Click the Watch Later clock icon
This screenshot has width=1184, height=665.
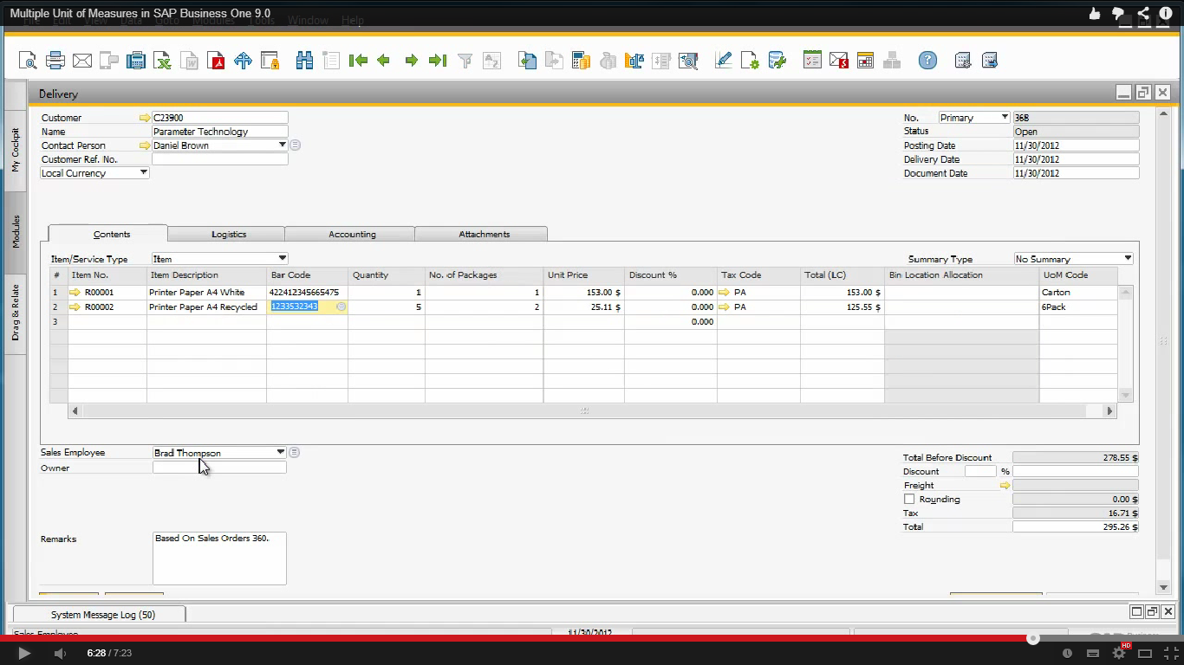[1067, 654]
